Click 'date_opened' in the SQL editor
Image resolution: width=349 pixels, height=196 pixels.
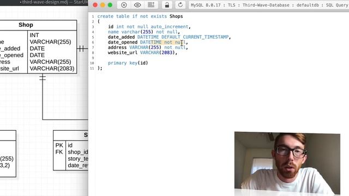pyautogui.click(x=123, y=42)
